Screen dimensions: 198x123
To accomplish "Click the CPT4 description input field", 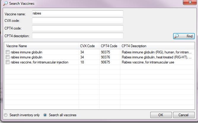I will (x=78, y=36).
